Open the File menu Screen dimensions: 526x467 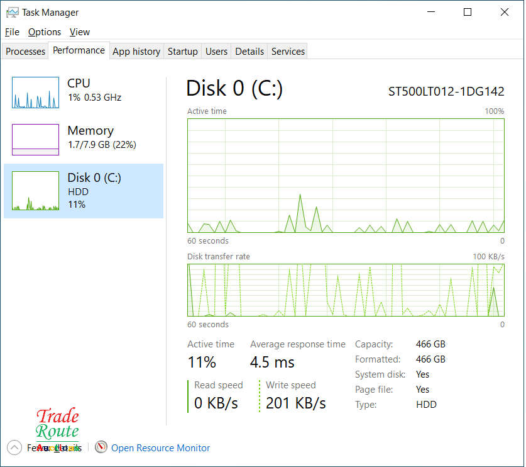(12, 32)
